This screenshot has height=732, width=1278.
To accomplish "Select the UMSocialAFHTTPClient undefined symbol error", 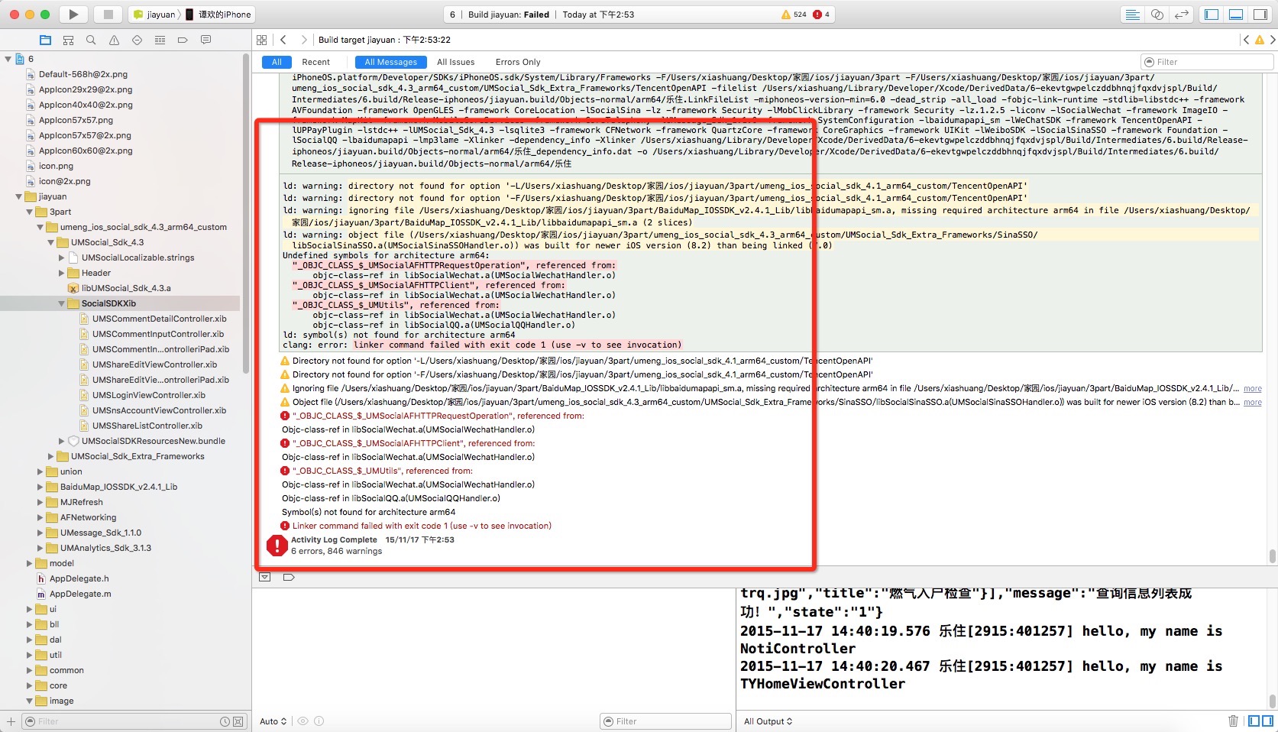I will point(413,443).
